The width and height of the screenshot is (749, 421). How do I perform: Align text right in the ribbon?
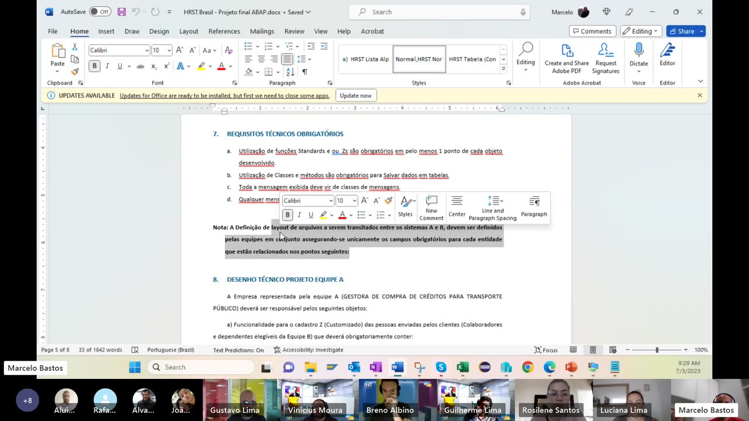pyautogui.click(x=274, y=59)
